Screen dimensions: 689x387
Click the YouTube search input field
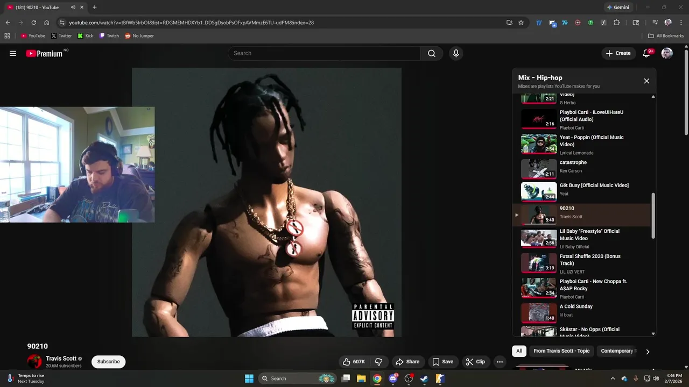pyautogui.click(x=324, y=53)
